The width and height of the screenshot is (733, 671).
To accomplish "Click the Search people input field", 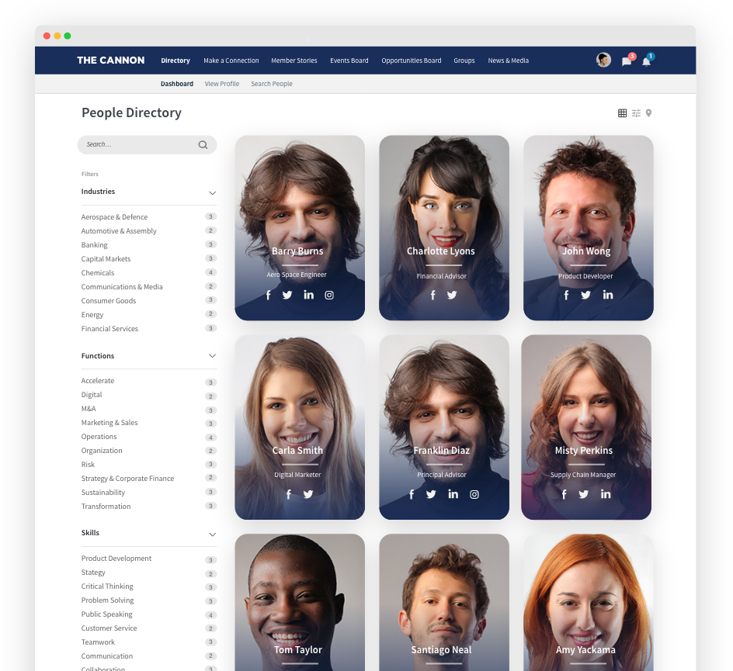I will coord(147,145).
